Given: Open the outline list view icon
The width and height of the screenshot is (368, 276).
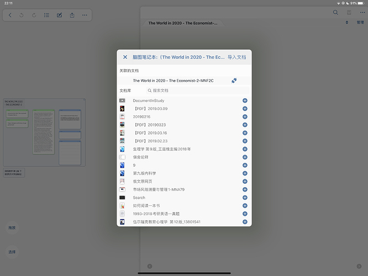Looking at the screenshot, I should pyautogui.click(x=46, y=15).
